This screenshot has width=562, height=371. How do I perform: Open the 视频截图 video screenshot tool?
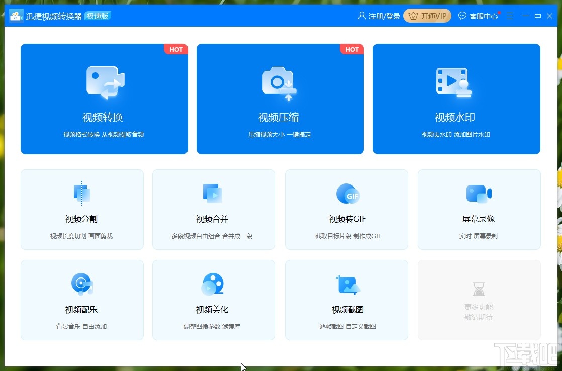coord(346,300)
